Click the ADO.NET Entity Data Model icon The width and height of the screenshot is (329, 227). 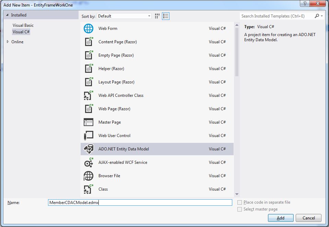89,149
